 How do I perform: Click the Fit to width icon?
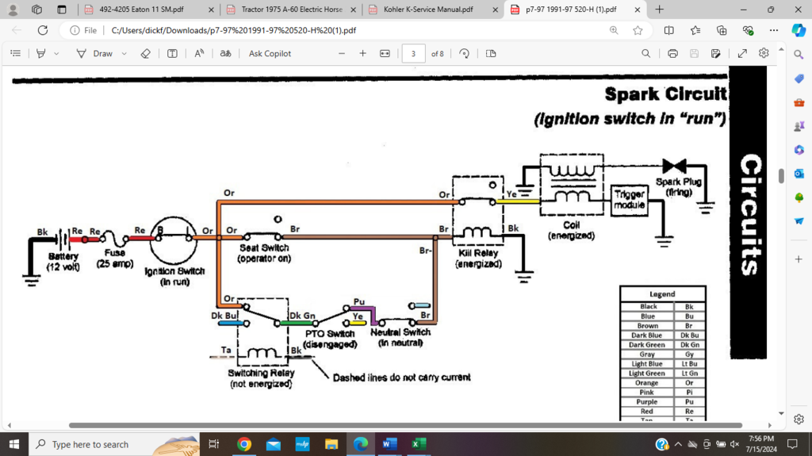pyautogui.click(x=385, y=53)
